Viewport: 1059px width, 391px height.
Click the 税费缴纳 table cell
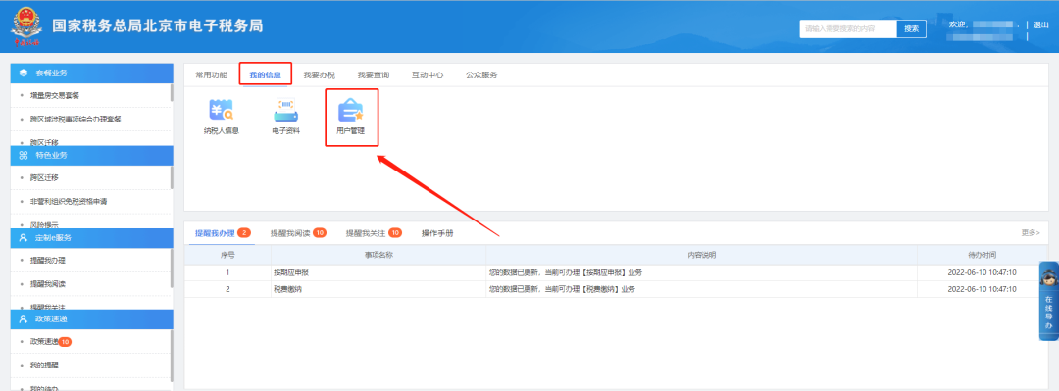click(x=378, y=289)
